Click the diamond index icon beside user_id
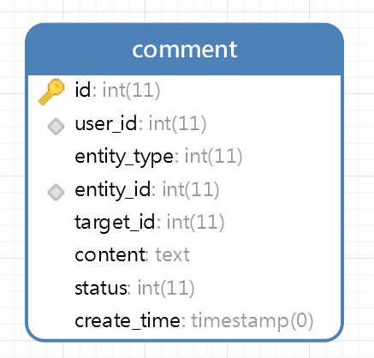The height and width of the screenshot is (358, 374). (56, 126)
